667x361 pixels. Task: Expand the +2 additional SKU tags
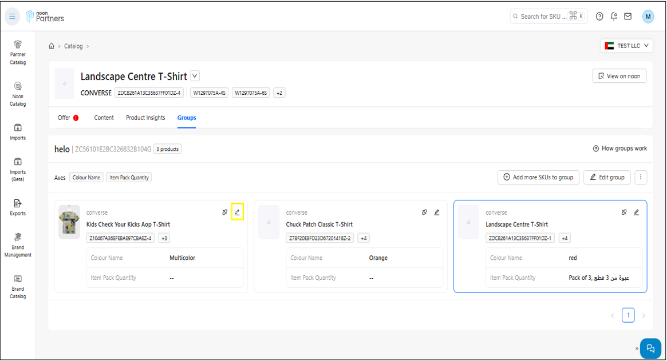(279, 93)
